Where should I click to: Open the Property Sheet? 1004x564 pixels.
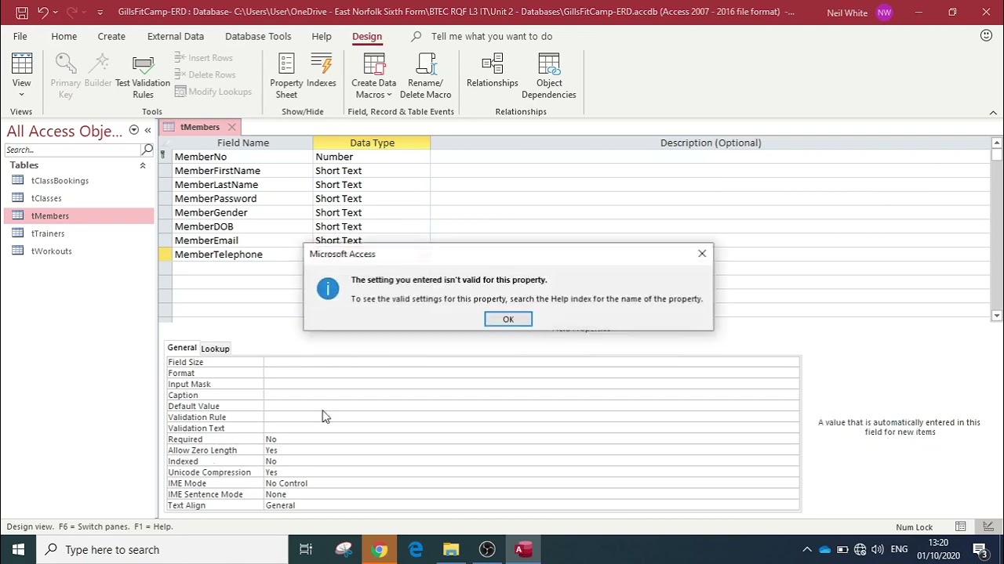click(286, 77)
